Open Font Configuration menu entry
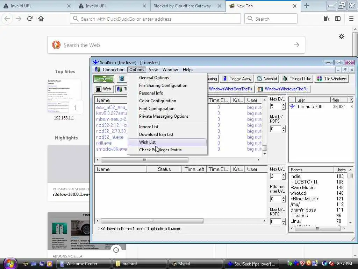358x269 pixels. (157, 109)
